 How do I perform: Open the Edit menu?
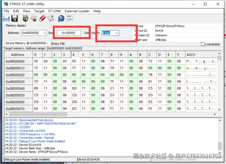click(x=16, y=11)
